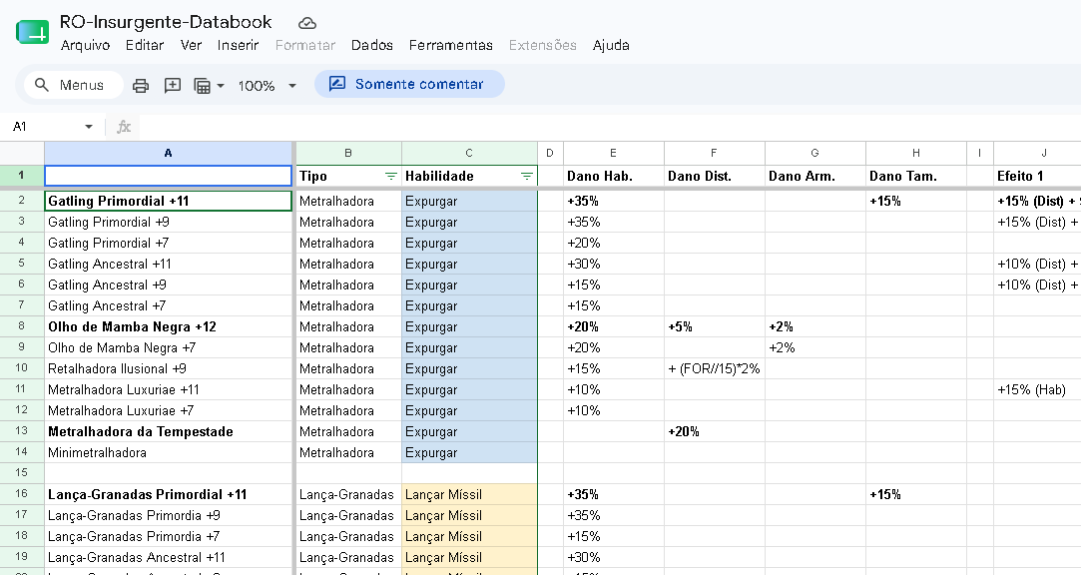The image size is (1081, 575).
Task: Select Lança-Granadas type cell in row 17
Action: pyautogui.click(x=348, y=515)
